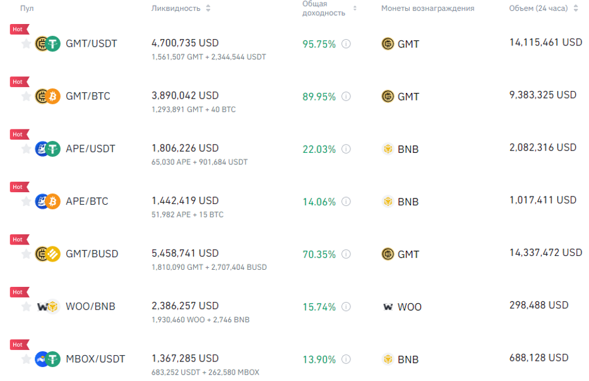Favorite the MBOX/USDT pool star

coord(26,359)
